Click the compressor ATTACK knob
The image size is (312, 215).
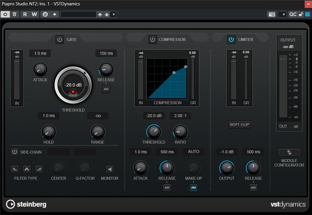point(140,168)
